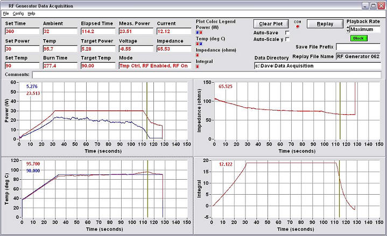Click the Clear Plot button
Viewport: 387px width, 236px height.
point(271,24)
